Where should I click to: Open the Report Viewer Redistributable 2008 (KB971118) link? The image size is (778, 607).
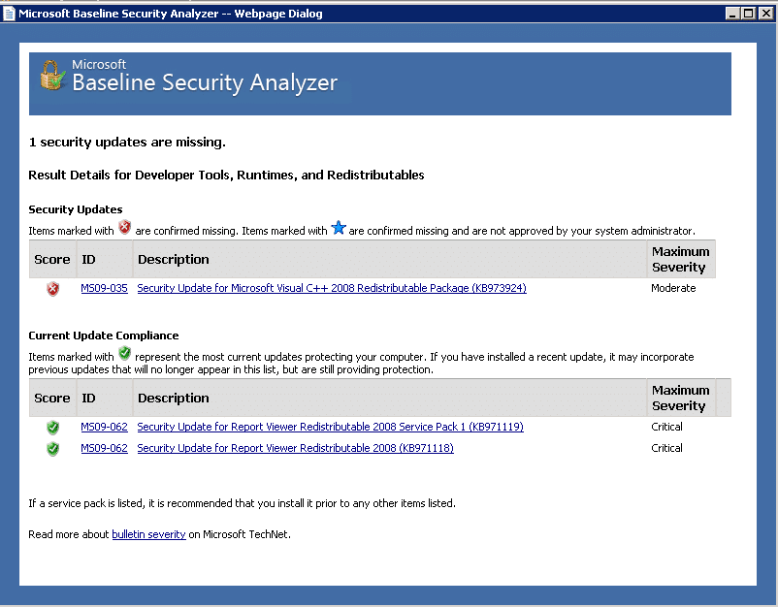(x=295, y=448)
